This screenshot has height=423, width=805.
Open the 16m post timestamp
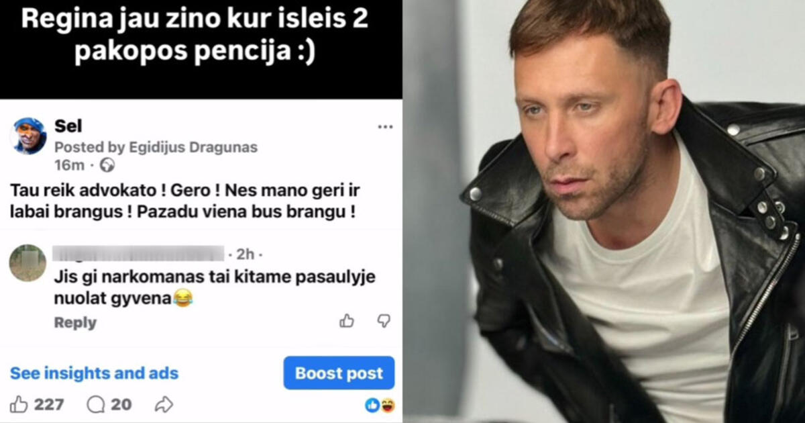point(69,165)
